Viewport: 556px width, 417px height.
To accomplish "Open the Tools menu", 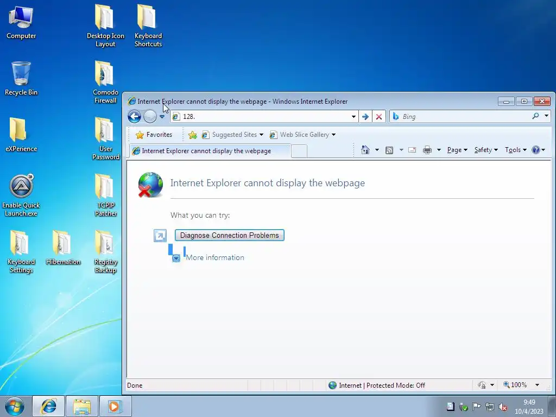I will click(516, 150).
